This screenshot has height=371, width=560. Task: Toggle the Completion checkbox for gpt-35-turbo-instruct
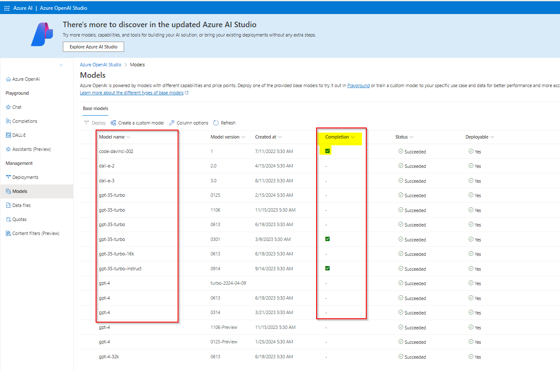(326, 268)
